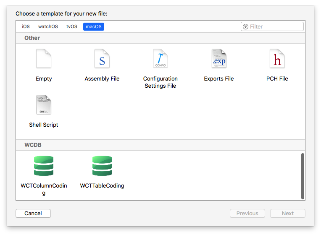Pick the WCTColumnCoding database icon
Screen dimensions: 321x235
click(x=44, y=166)
